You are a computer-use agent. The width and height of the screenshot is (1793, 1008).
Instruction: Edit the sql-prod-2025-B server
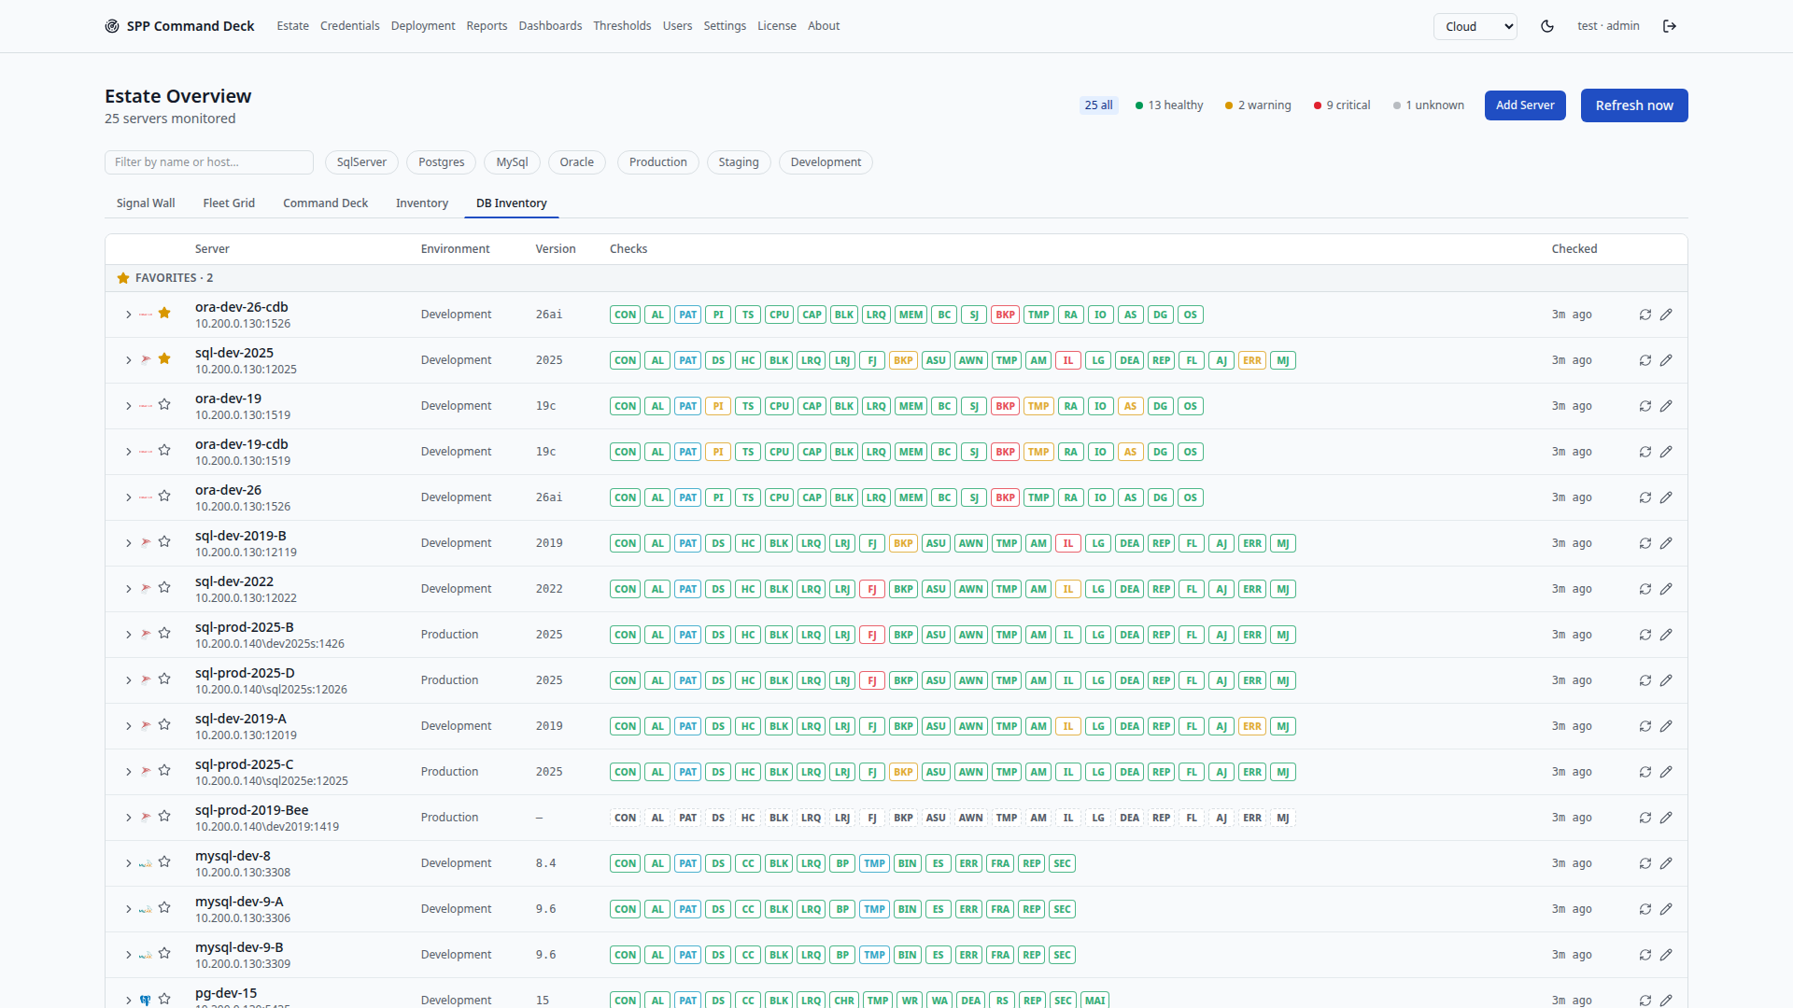point(1666,635)
